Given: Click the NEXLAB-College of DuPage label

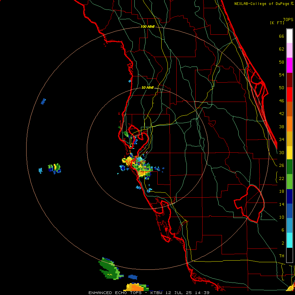Looking at the screenshot, I should (262, 4).
